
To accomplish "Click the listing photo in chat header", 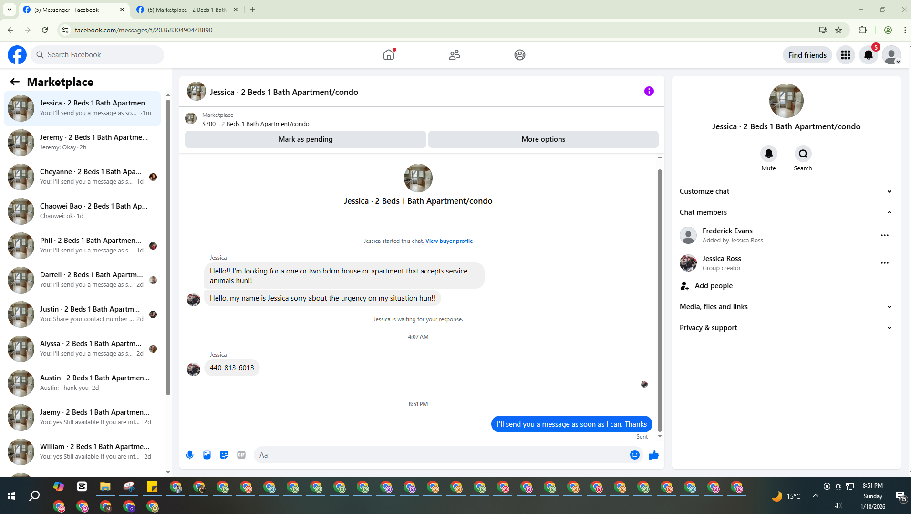I will [197, 91].
